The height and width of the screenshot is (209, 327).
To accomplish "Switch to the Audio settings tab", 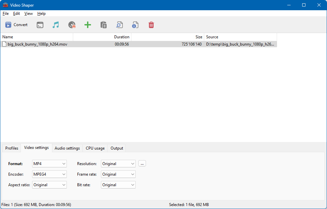I will coord(67,148).
